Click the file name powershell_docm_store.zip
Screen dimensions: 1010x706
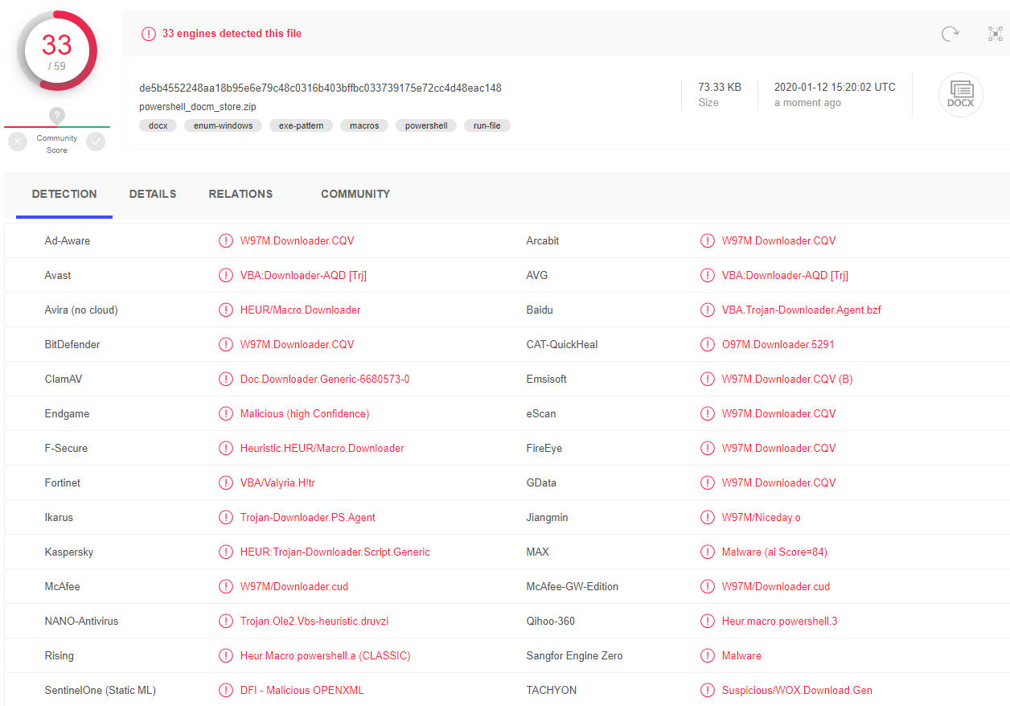[198, 106]
